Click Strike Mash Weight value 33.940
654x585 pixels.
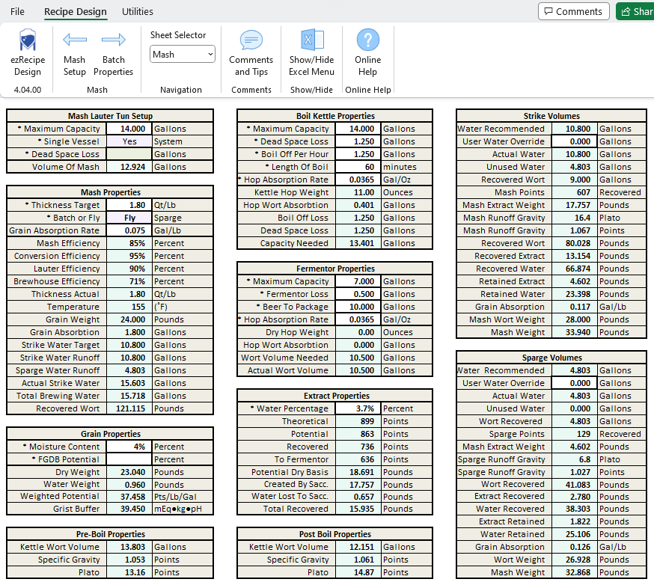[575, 332]
